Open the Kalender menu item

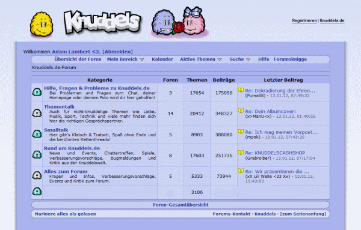[162, 59]
